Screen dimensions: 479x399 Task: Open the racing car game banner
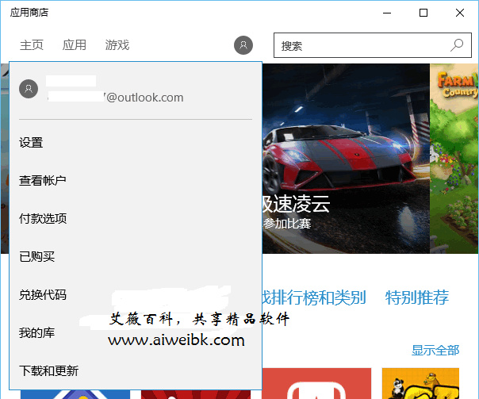[346, 159]
